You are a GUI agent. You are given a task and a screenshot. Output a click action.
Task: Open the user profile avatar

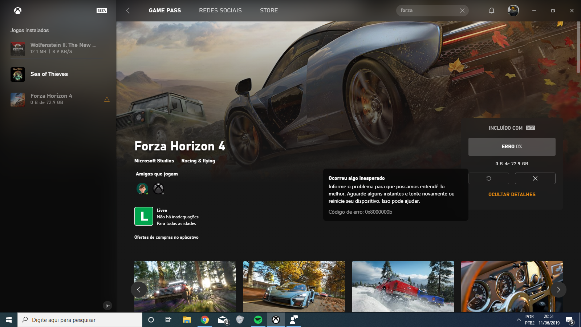pos(513,11)
